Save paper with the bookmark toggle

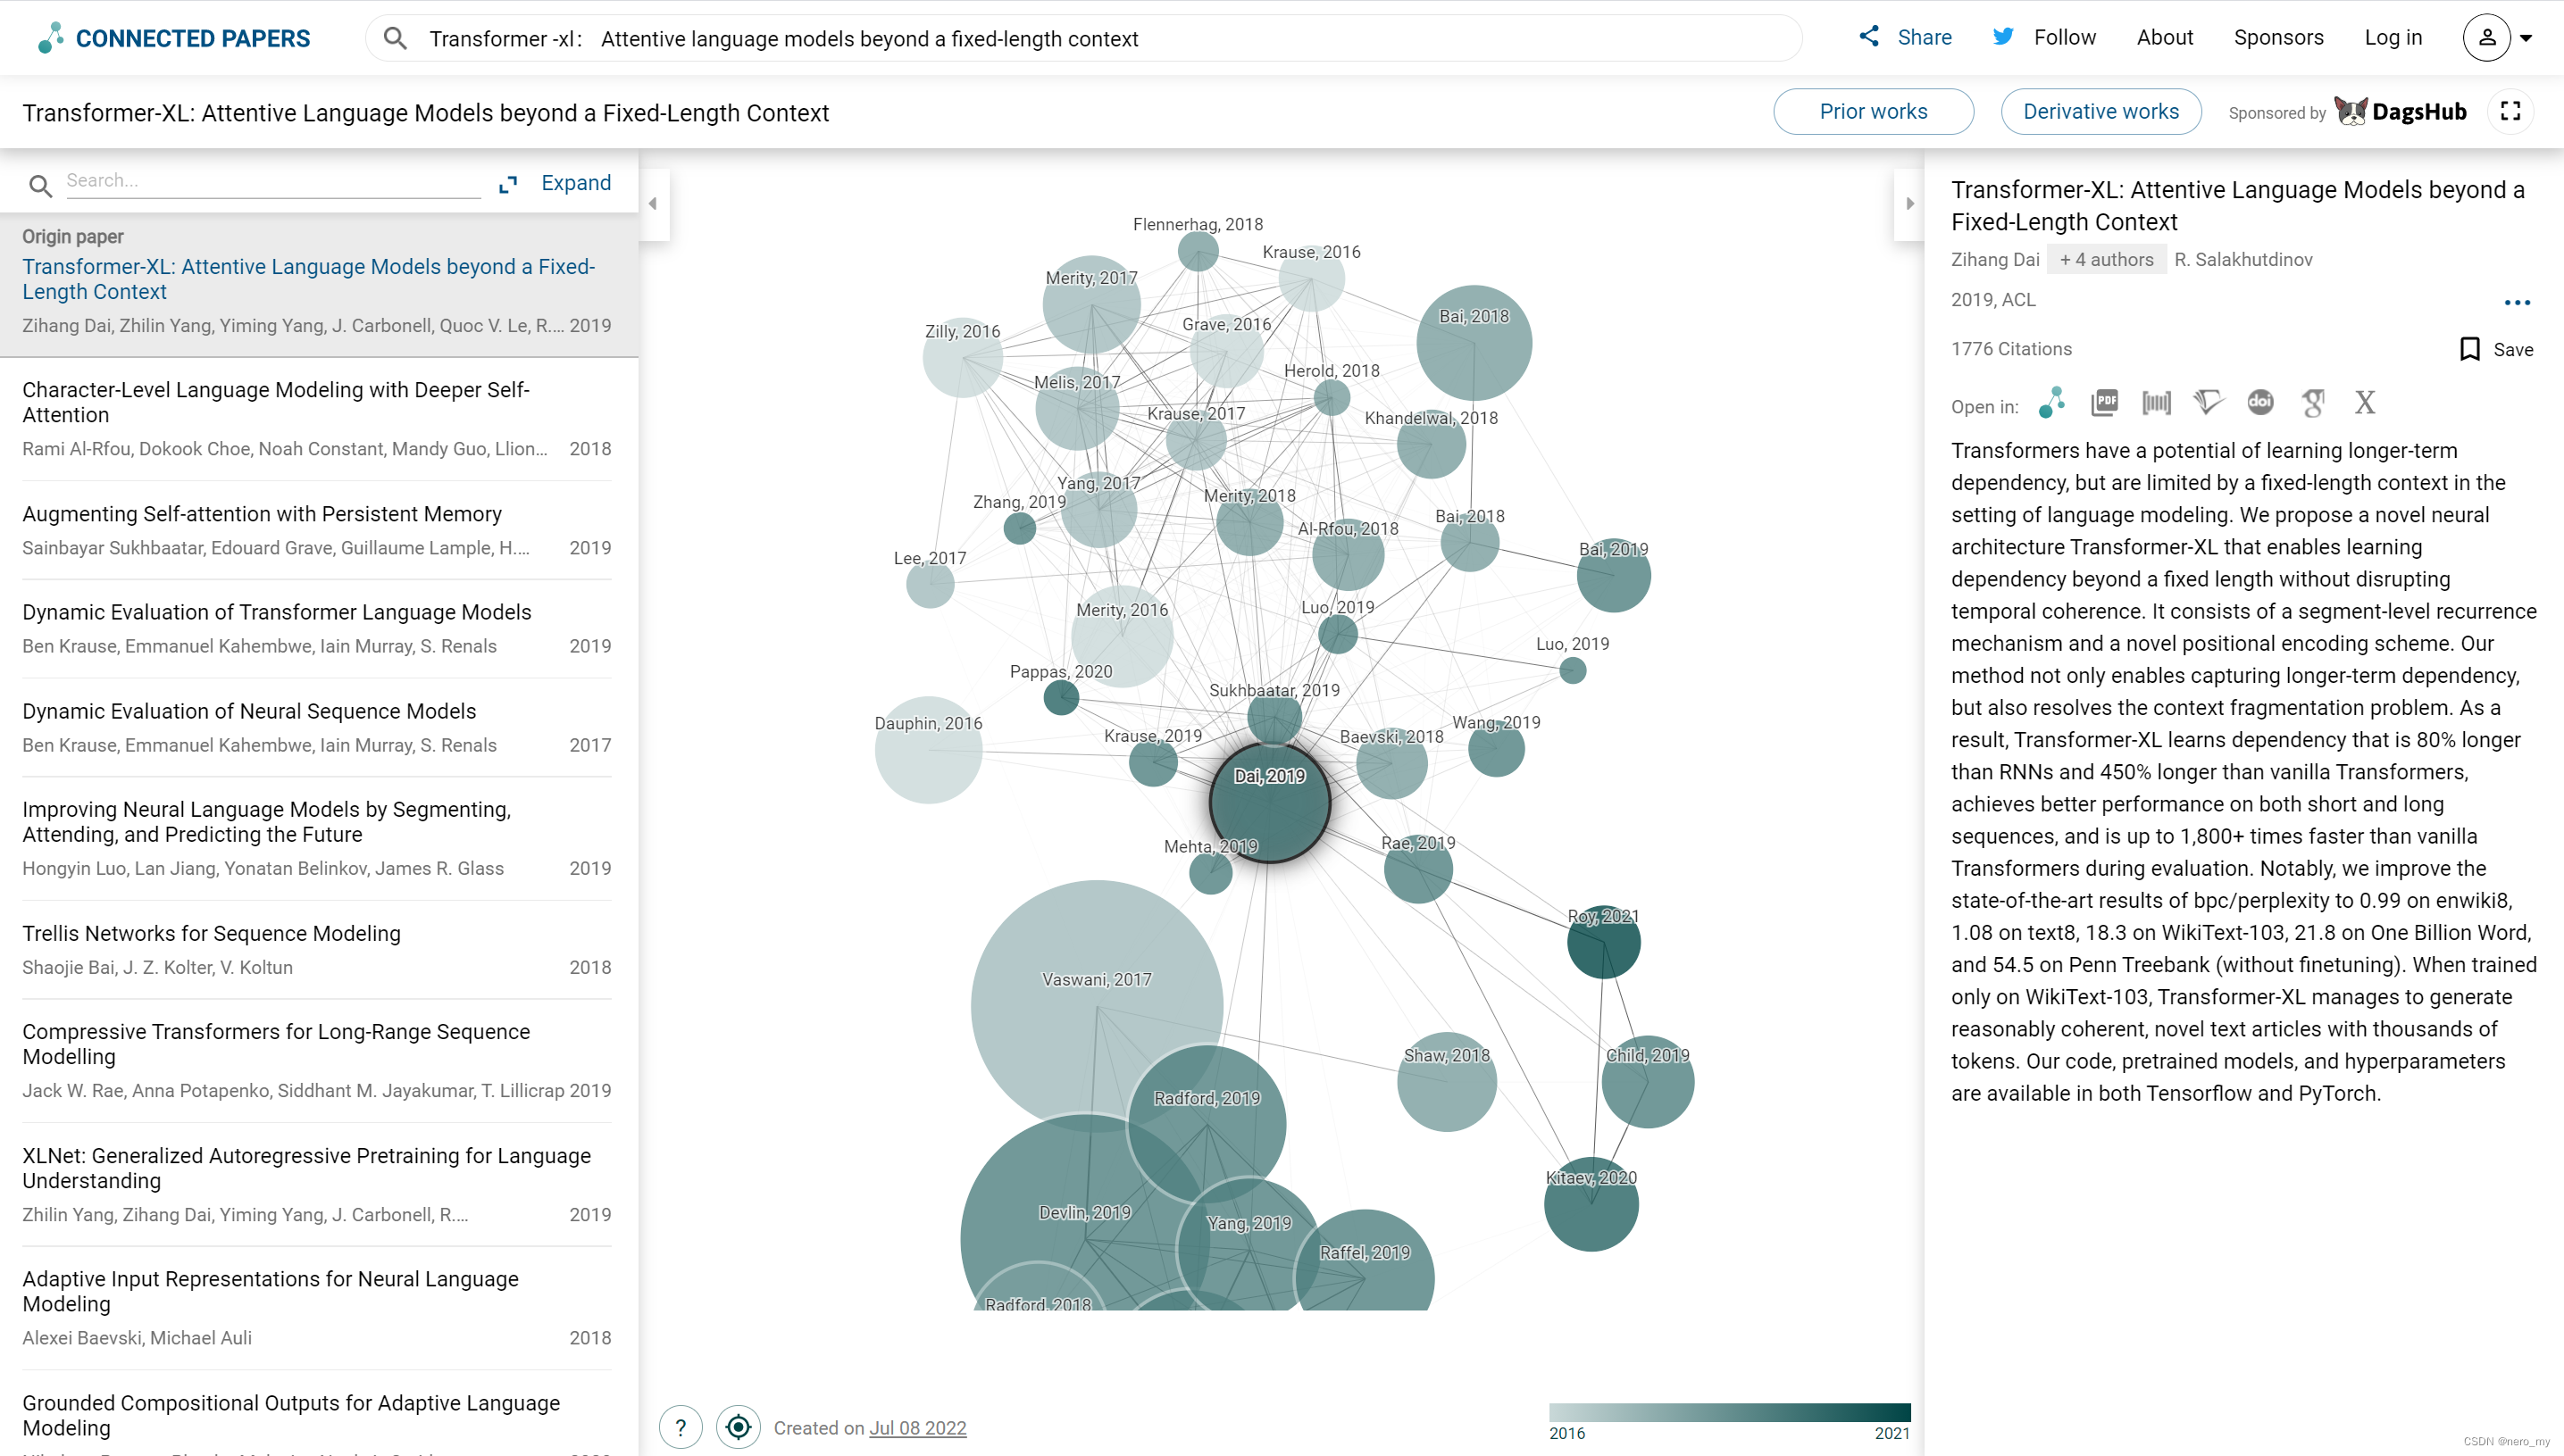[x=2496, y=349]
